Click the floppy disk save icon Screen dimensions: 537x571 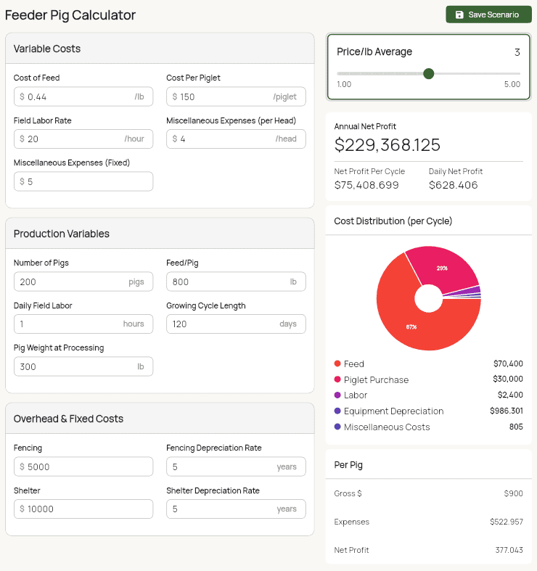tap(459, 15)
